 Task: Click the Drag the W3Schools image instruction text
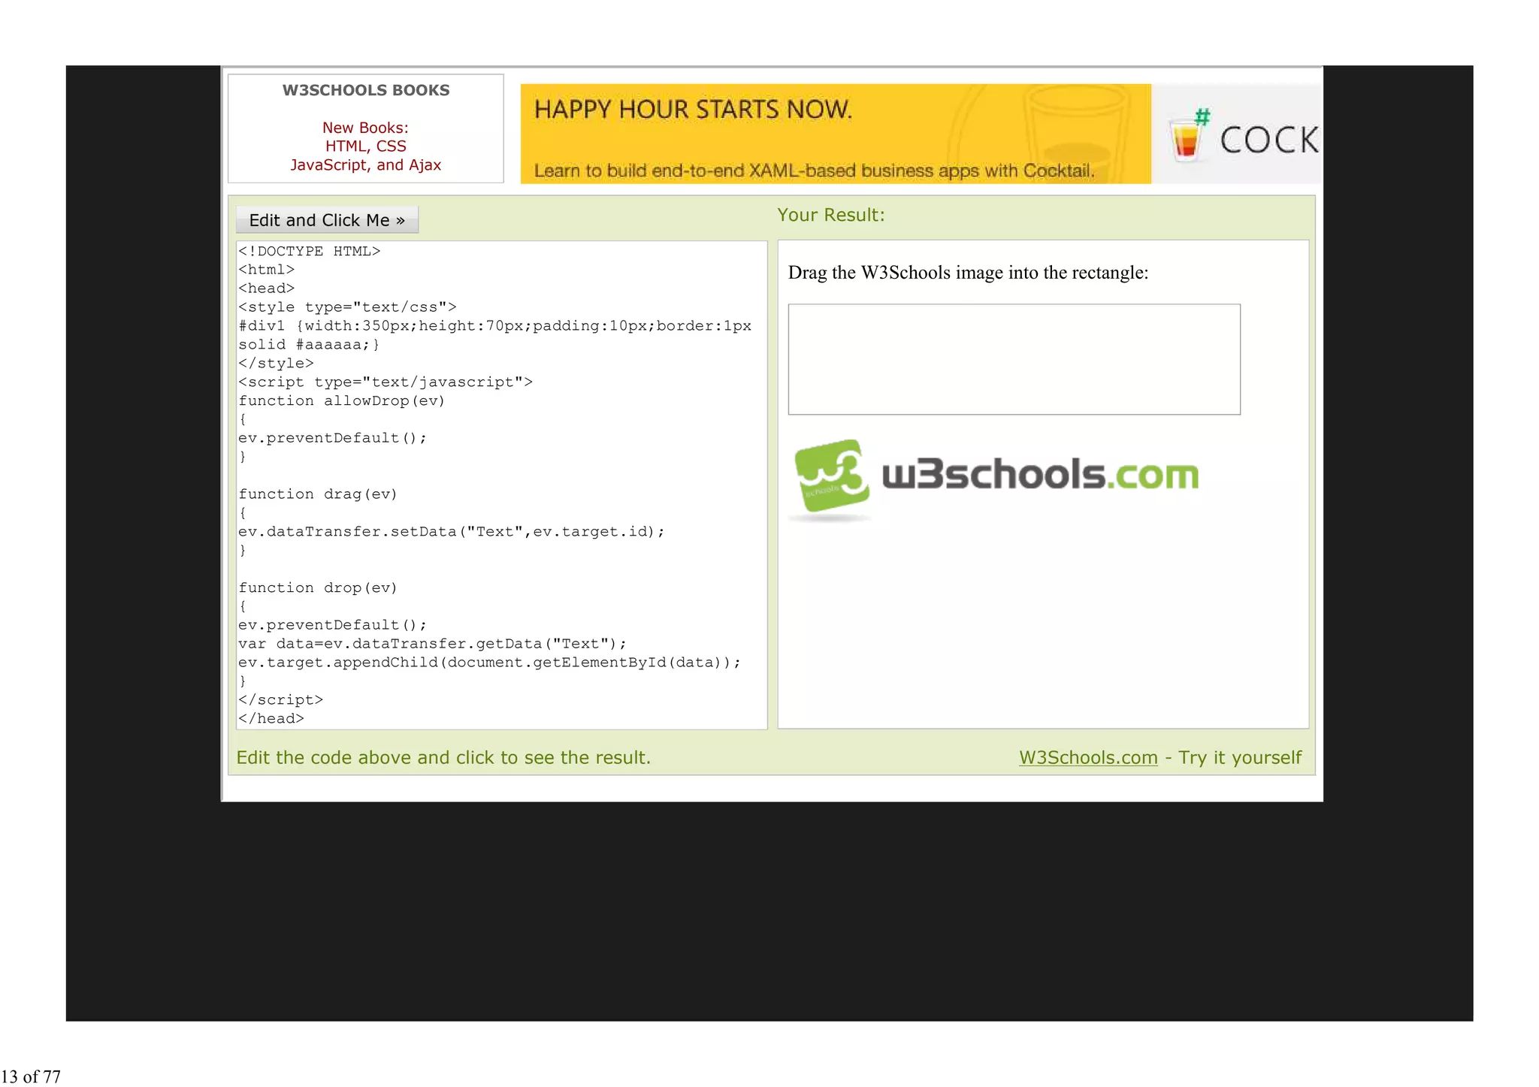pyautogui.click(x=967, y=273)
